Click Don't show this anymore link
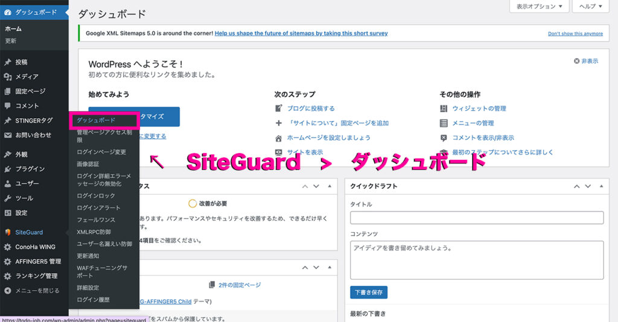This screenshot has height=322, width=618. click(575, 34)
